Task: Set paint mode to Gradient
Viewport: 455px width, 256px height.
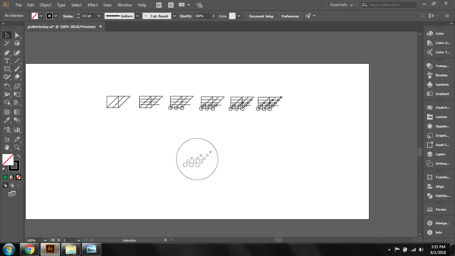Action: 12,177
